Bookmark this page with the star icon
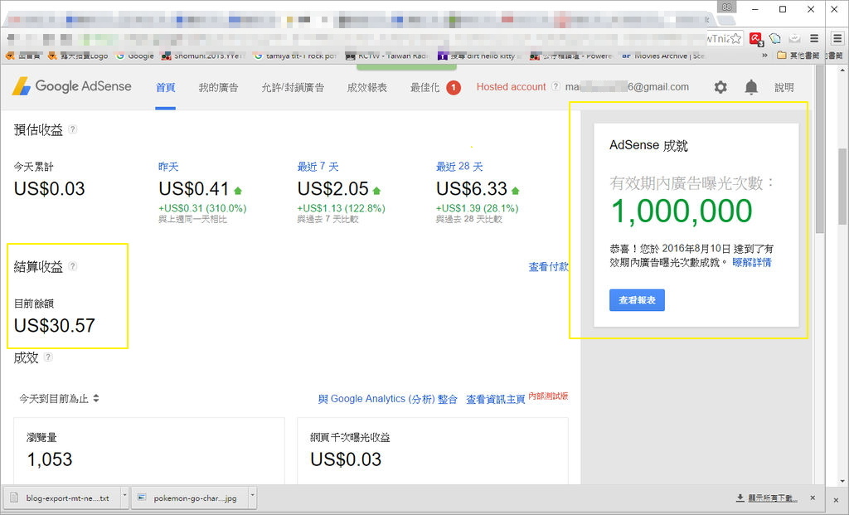Viewport: 849px width, 515px height. tap(735, 38)
